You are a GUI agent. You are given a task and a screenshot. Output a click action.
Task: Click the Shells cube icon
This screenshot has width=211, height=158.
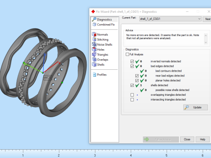[x=94, y=65]
